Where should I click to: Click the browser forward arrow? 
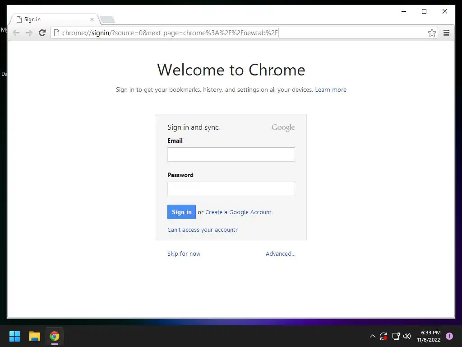pos(29,33)
